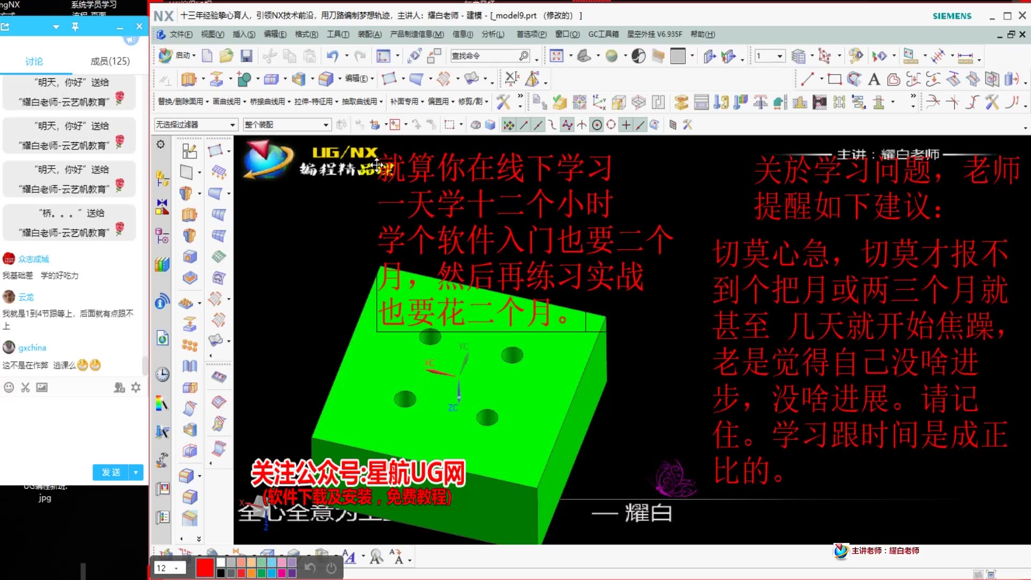Click the username 云龙 in chat
1031x580 pixels.
coord(26,297)
